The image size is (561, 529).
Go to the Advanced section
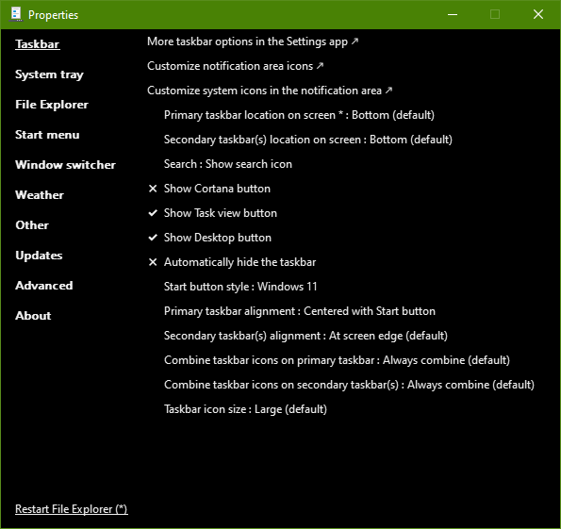coord(44,286)
